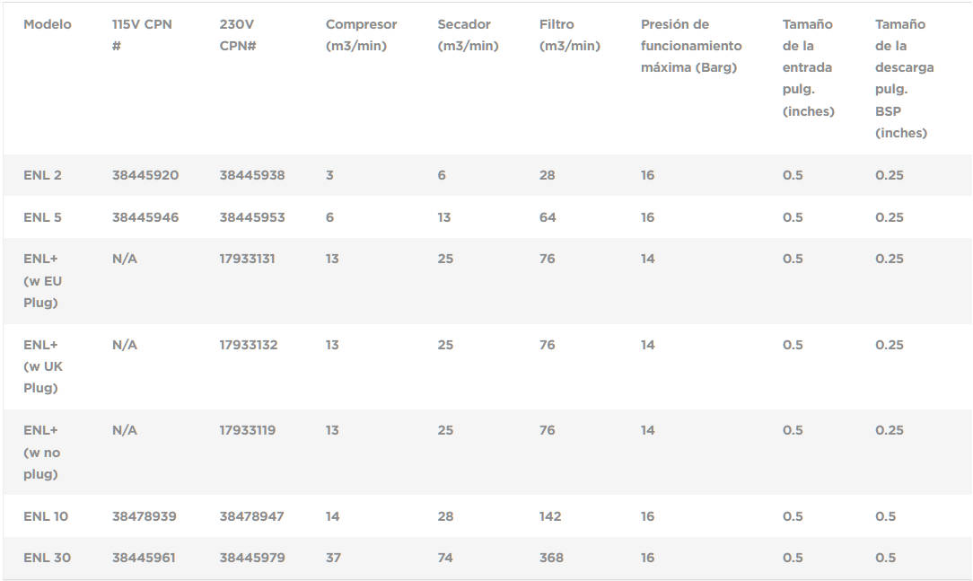The image size is (973, 581).
Task: Click 115V part number 38478939
Action: pyautogui.click(x=144, y=516)
